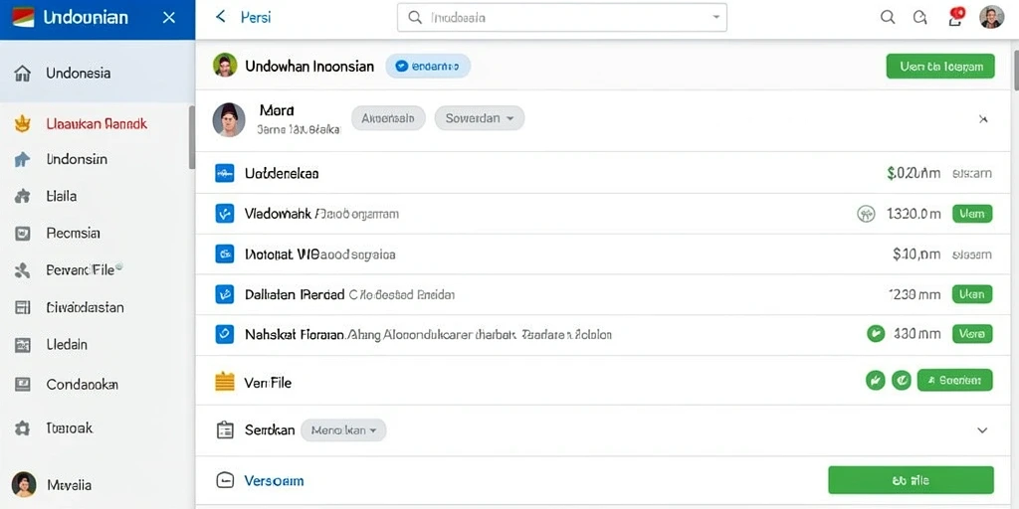Click the back arrow next to Persi
Screen dimensions: 1019x509
(221, 17)
